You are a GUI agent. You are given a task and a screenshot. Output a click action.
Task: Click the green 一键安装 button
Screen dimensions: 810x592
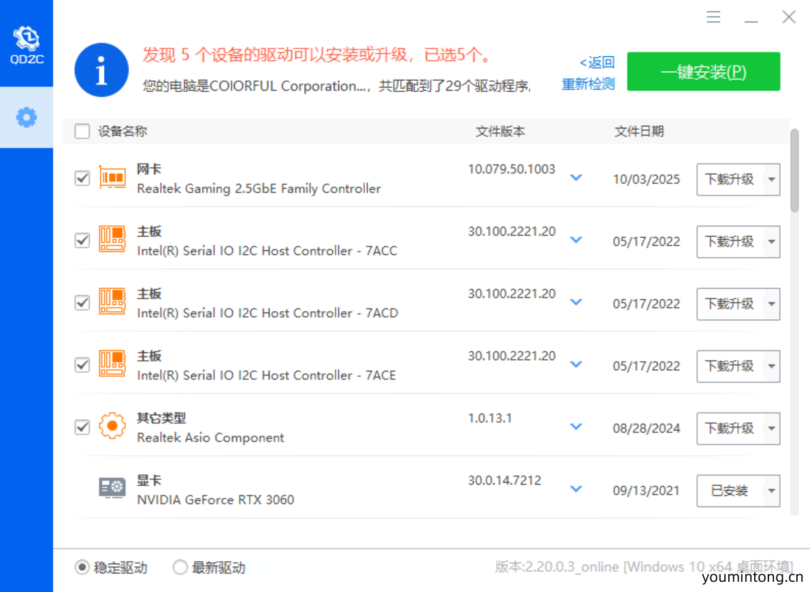click(703, 71)
